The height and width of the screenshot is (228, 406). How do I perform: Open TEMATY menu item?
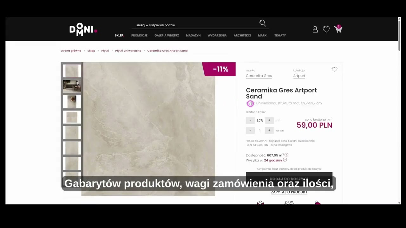click(x=280, y=35)
